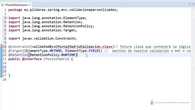
Task: Click the CPostalMadrid interface name
Action: tap(56, 59)
